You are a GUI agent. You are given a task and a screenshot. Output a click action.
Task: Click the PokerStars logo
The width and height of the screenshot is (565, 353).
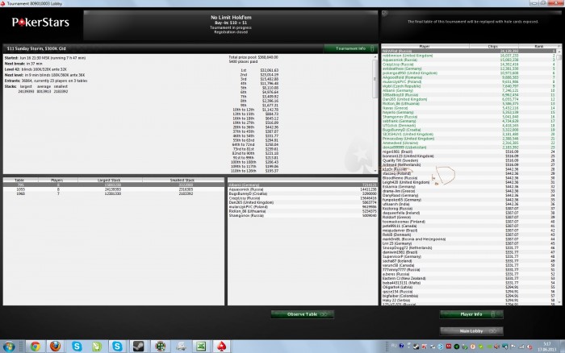pyautogui.click(x=40, y=23)
